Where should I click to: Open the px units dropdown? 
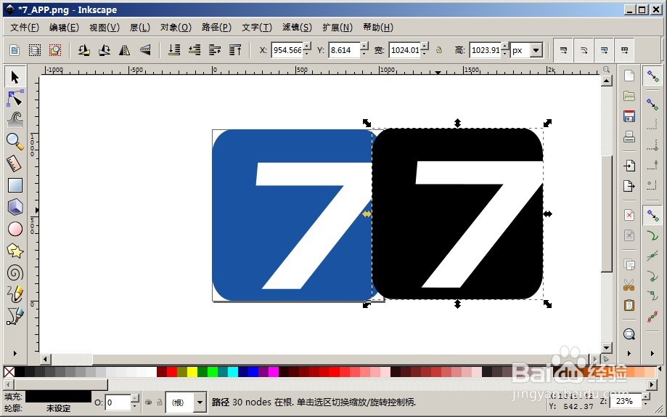tap(536, 50)
